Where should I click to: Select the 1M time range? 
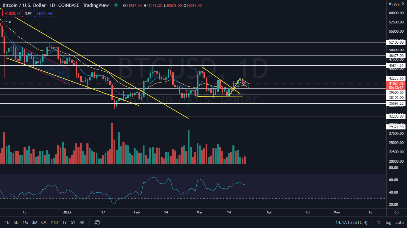pyautogui.click(x=25, y=222)
